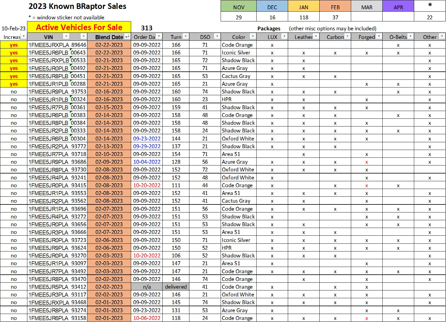Open the Order Date filter dropdown

[159, 36]
